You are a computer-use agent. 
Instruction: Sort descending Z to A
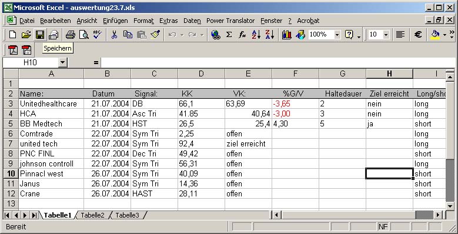(x=270, y=35)
